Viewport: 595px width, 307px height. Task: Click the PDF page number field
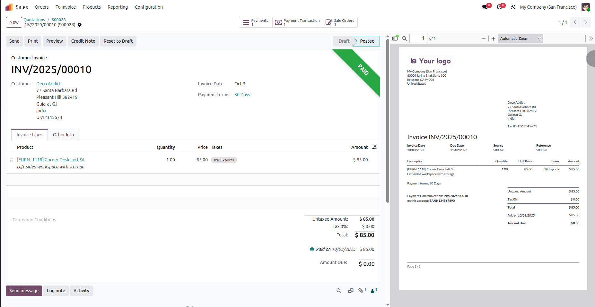point(418,38)
